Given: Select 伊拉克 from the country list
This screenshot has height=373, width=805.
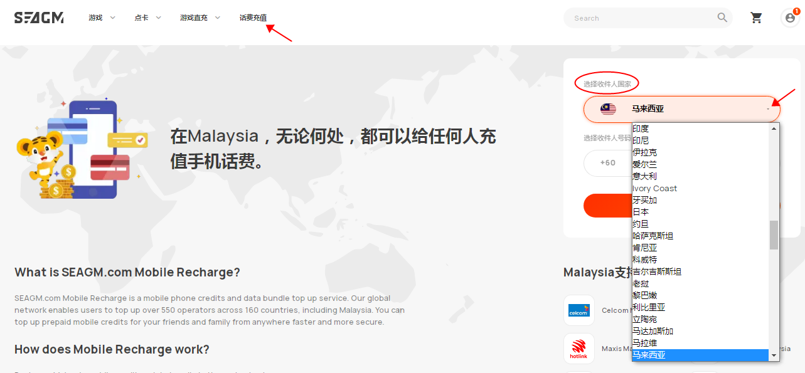Looking at the screenshot, I should tap(700, 152).
